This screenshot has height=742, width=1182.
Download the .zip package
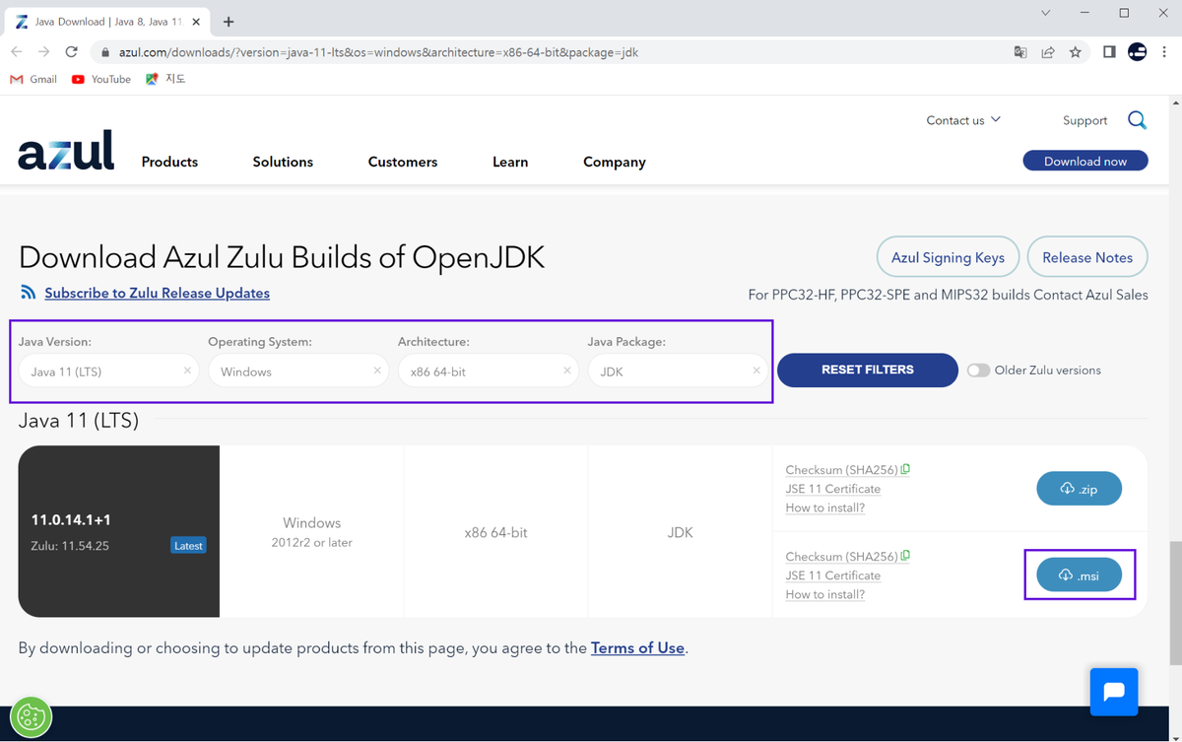(1079, 489)
